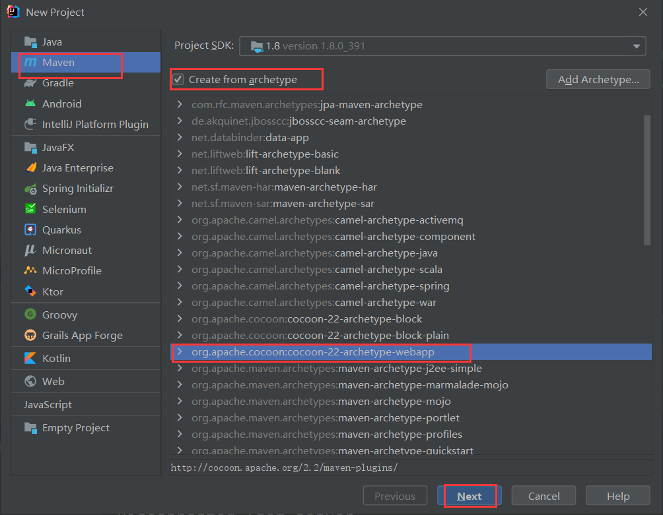Expand the camel-archetype-spring entry

point(180,286)
